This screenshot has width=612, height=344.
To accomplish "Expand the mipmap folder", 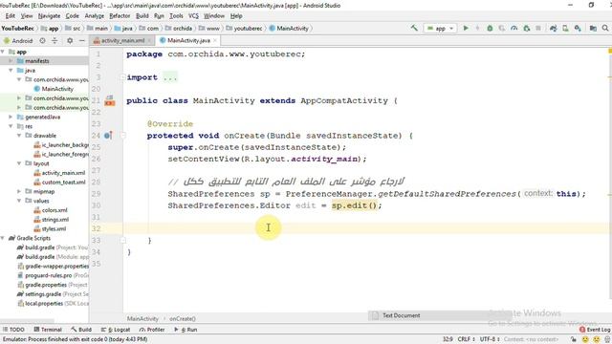I will pyautogui.click(x=19, y=191).
